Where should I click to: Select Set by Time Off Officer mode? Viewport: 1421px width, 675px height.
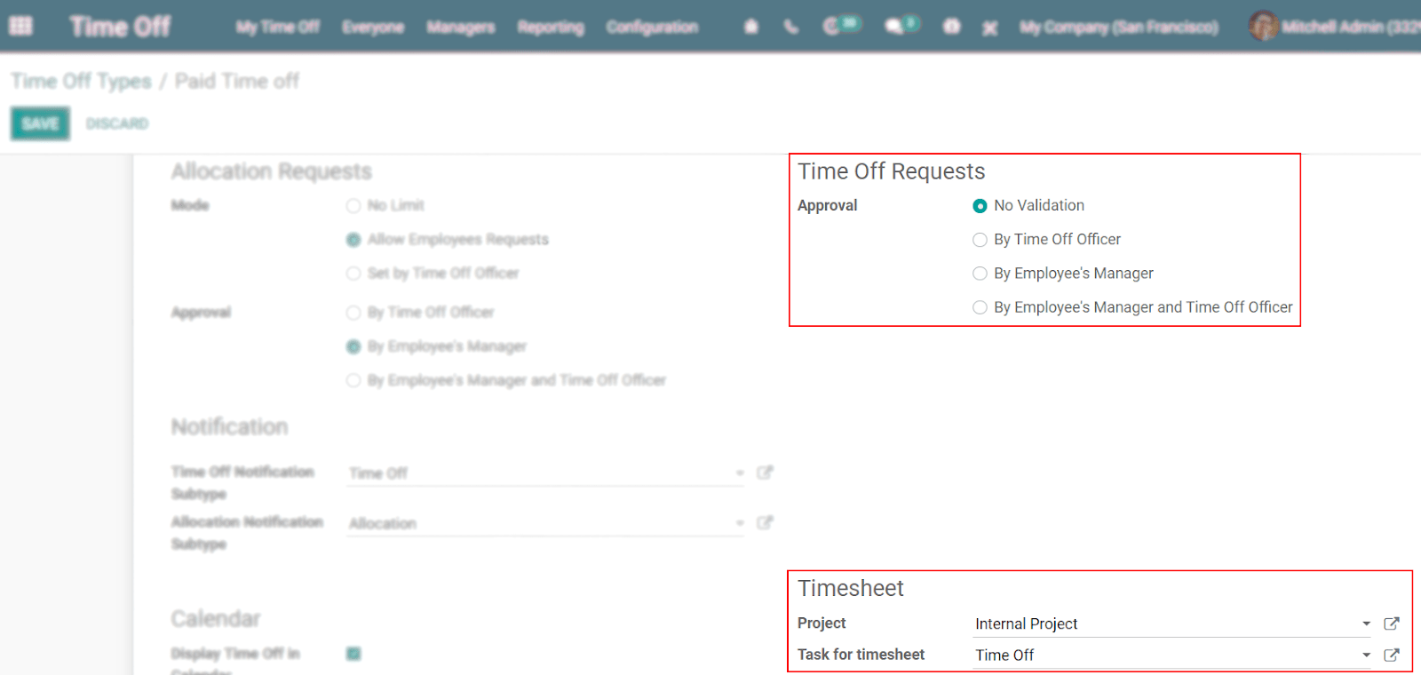353,274
